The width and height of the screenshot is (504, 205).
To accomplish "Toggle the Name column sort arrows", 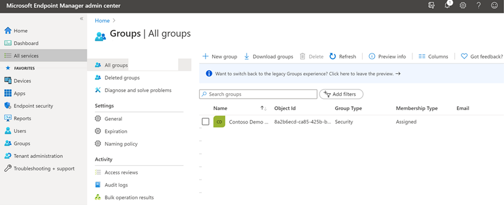I will point(264,108).
